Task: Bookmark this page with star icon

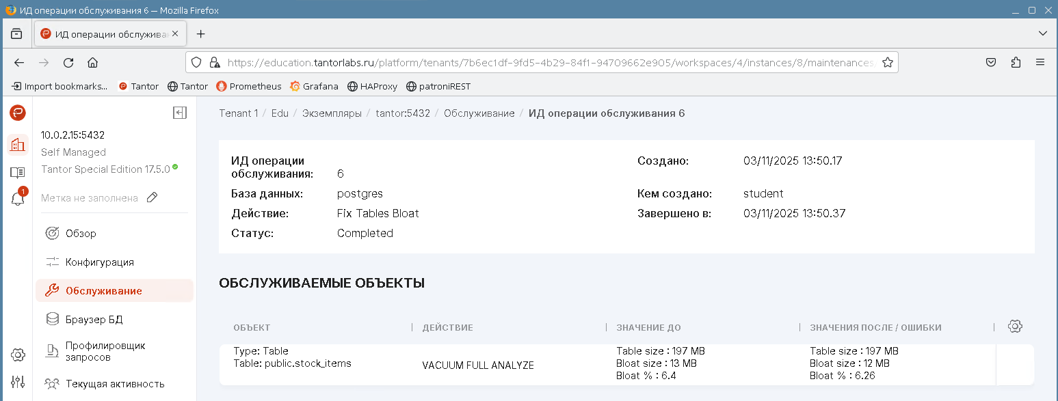Action: click(x=888, y=62)
